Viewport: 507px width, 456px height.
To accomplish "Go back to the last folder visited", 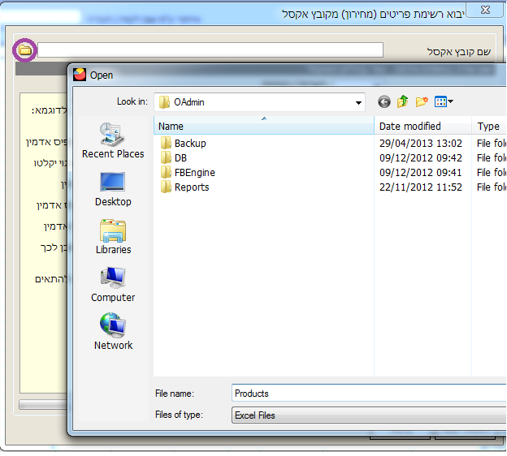I will pyautogui.click(x=384, y=101).
